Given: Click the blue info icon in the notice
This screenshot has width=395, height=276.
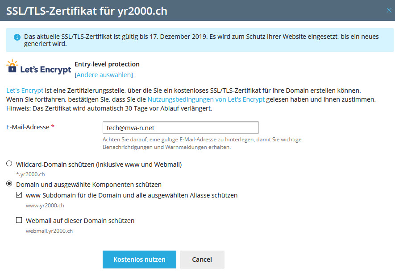Looking at the screenshot, I should pyautogui.click(x=17, y=37).
